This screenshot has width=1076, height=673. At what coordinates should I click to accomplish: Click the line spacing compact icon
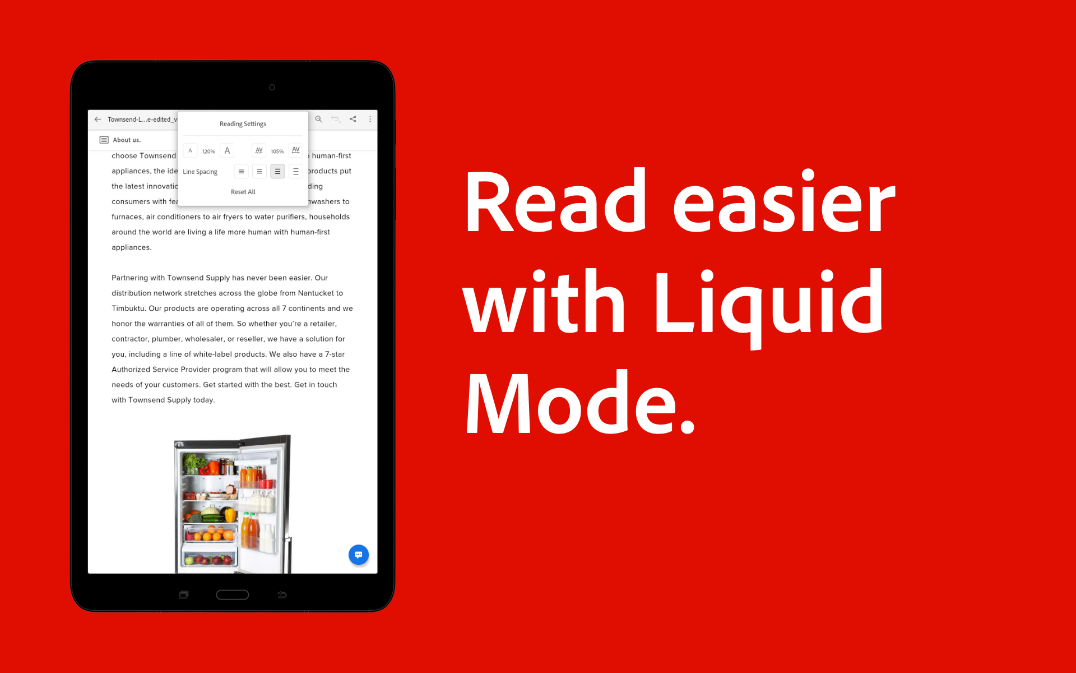click(240, 172)
